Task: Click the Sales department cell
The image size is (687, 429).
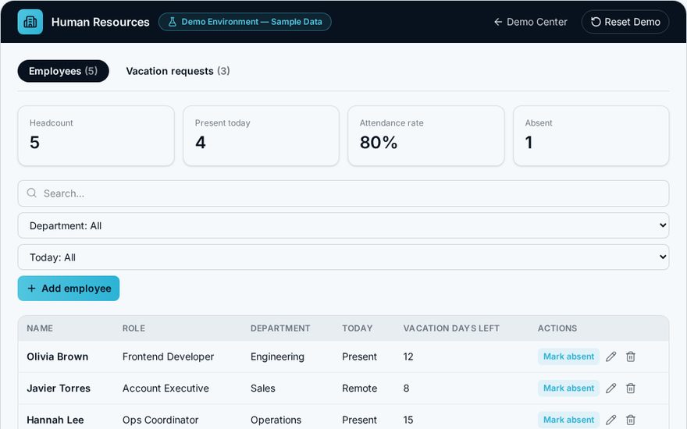Action: tap(263, 388)
